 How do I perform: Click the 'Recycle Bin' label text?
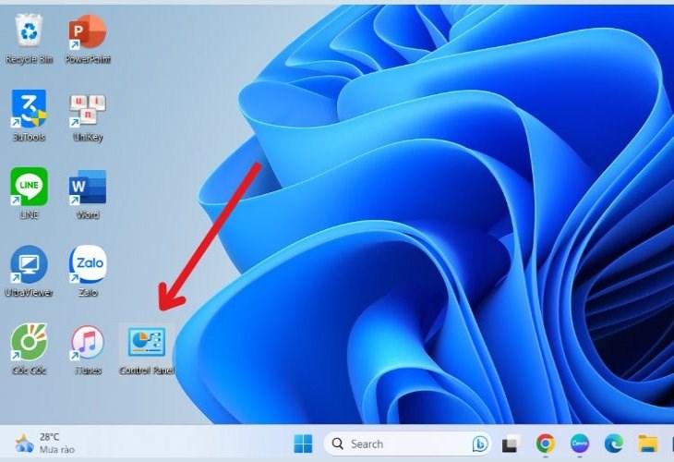(29, 59)
